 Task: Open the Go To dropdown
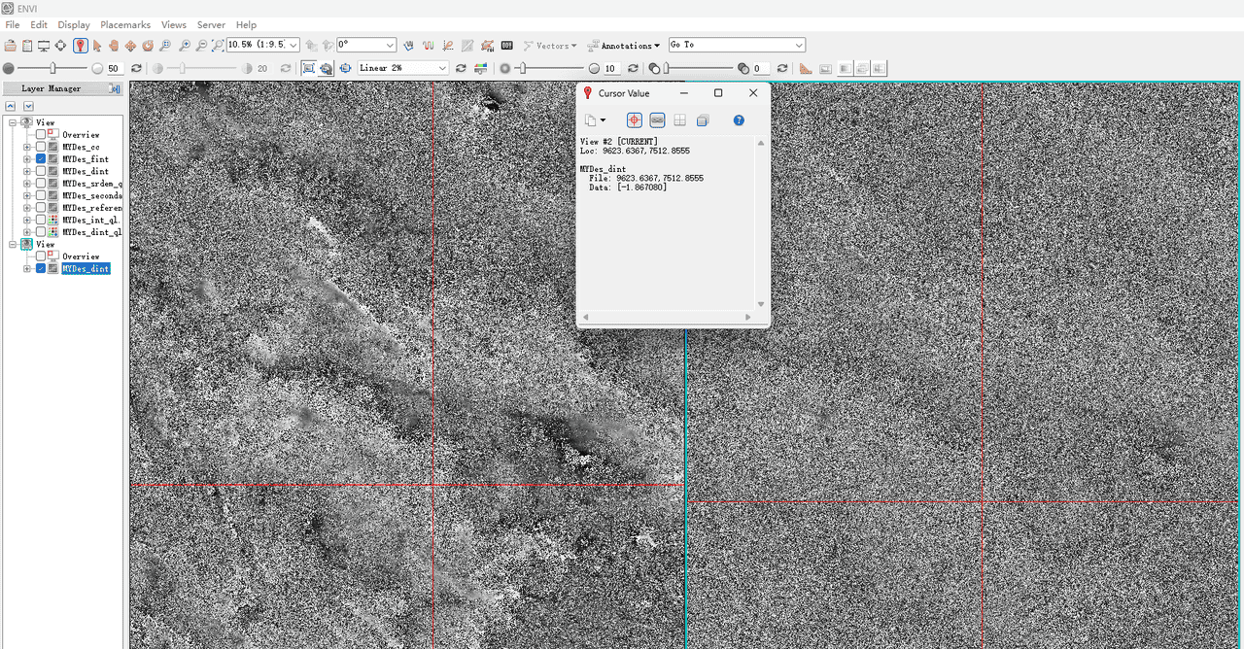pos(799,46)
